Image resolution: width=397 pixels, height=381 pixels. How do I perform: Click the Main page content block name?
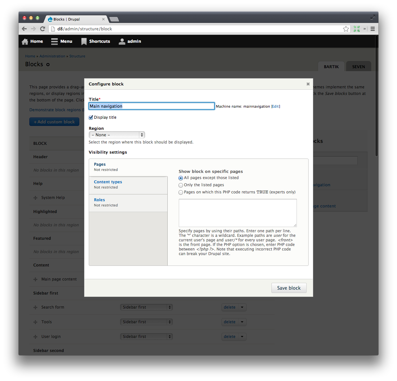(x=59, y=279)
